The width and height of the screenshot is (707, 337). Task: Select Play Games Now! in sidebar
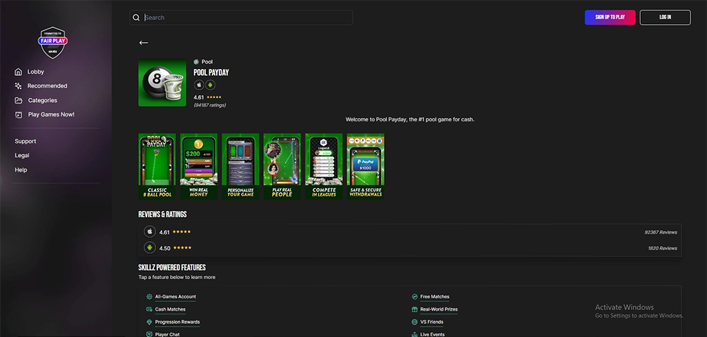tap(50, 114)
